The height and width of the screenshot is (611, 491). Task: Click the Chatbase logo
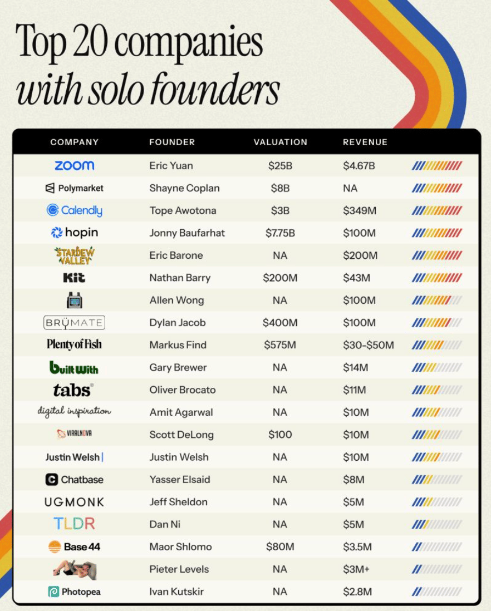coord(75,479)
